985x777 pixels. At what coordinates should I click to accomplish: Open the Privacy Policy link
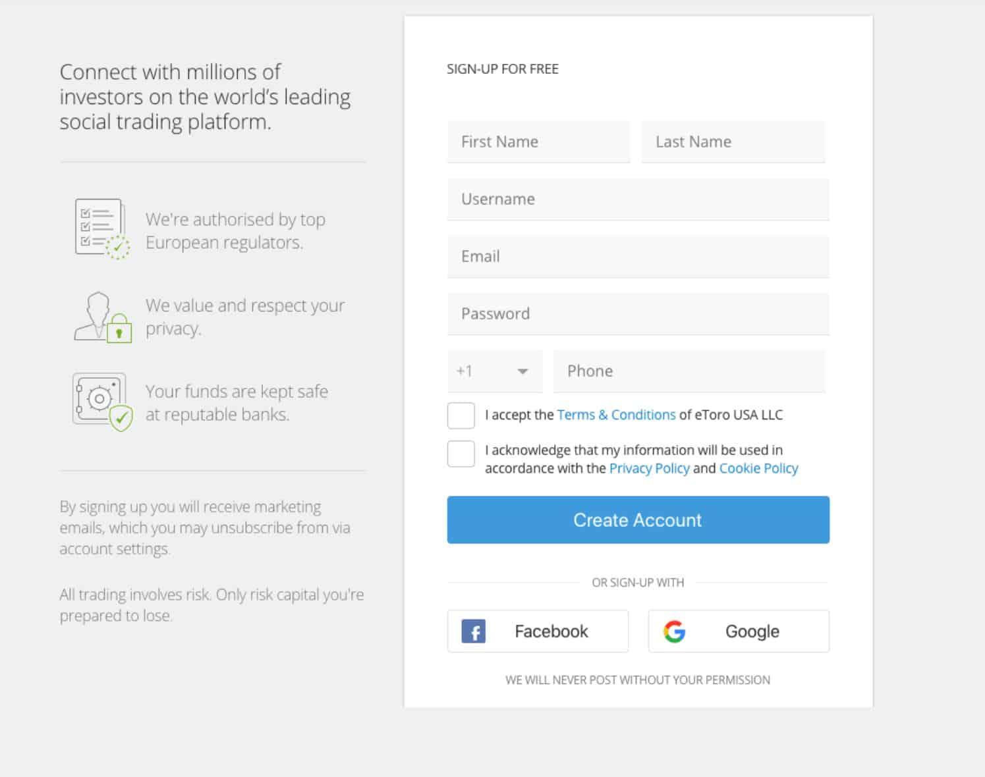coord(649,468)
